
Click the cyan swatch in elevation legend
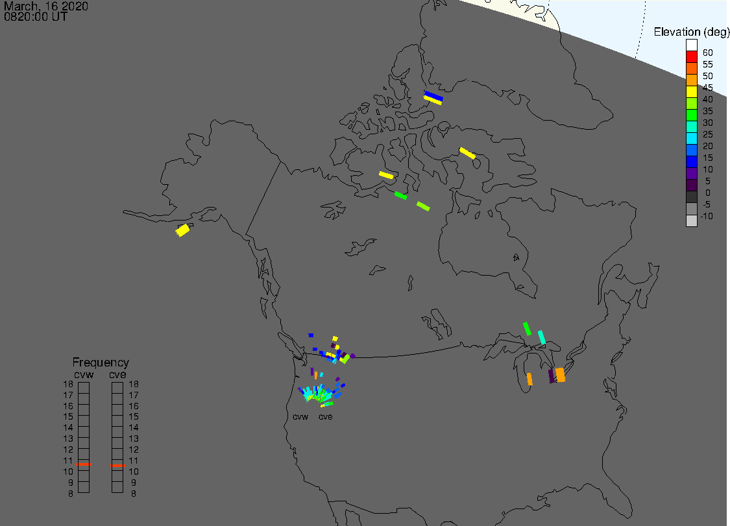coord(691,138)
